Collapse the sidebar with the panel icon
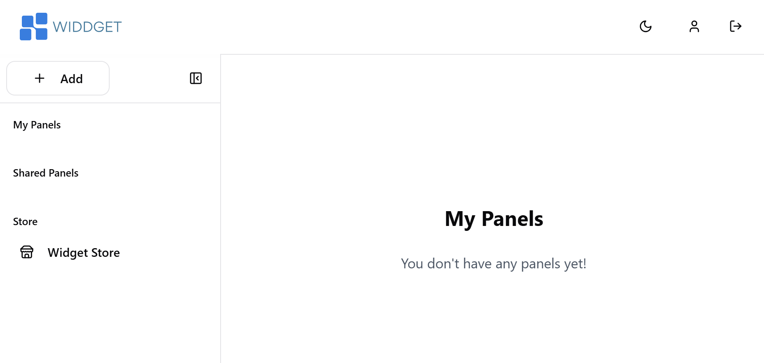764x363 pixels. pyautogui.click(x=195, y=78)
